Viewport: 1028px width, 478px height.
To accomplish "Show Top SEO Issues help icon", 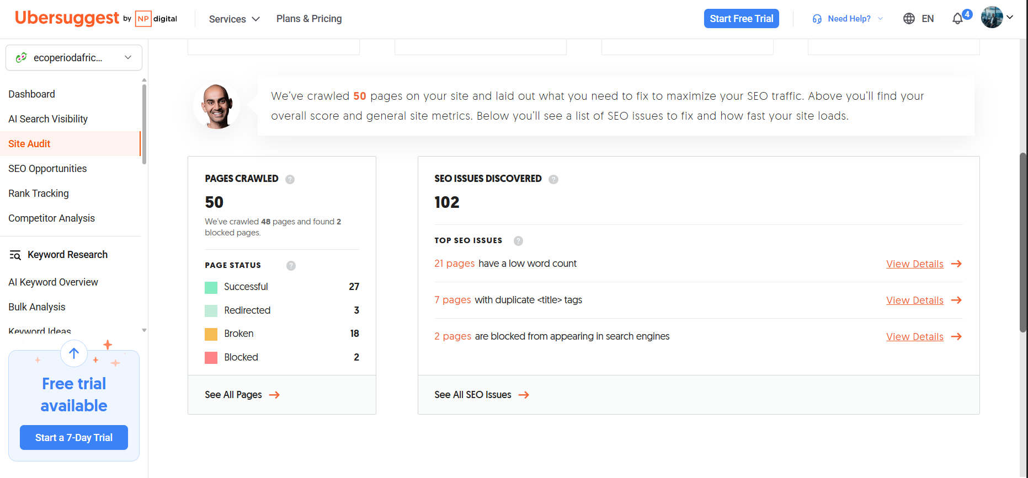I will (x=518, y=241).
